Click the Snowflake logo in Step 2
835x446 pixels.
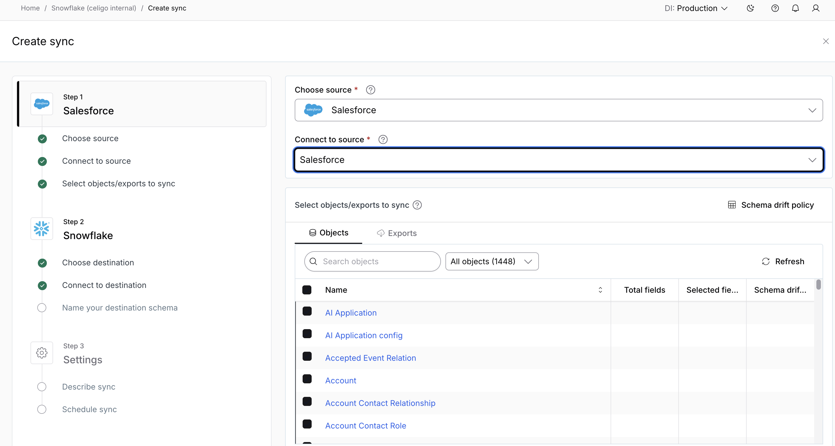42,229
